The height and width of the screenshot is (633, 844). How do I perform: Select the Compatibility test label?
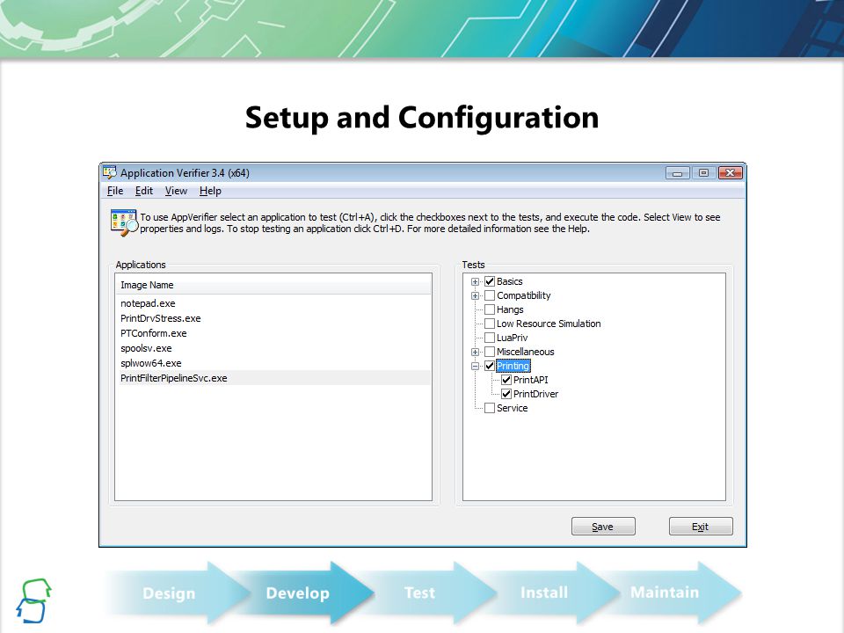click(x=524, y=295)
